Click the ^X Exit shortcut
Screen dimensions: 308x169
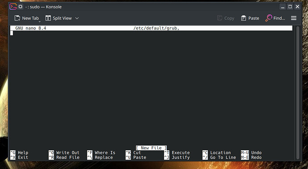(x=19, y=157)
